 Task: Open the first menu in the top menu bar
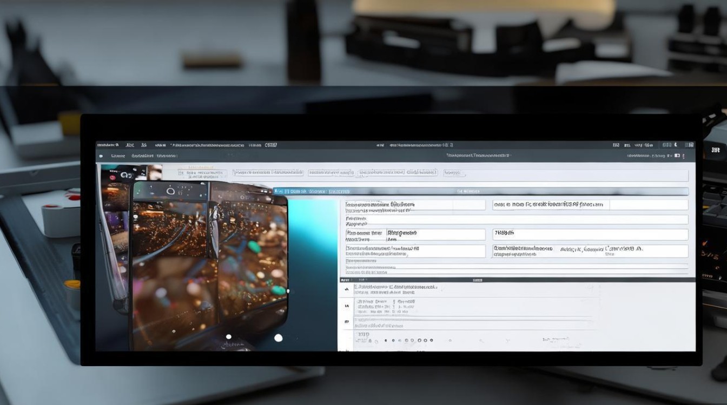tap(107, 145)
